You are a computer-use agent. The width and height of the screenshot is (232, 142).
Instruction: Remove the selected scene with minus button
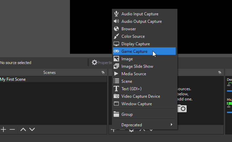pyautogui.click(x=12, y=129)
